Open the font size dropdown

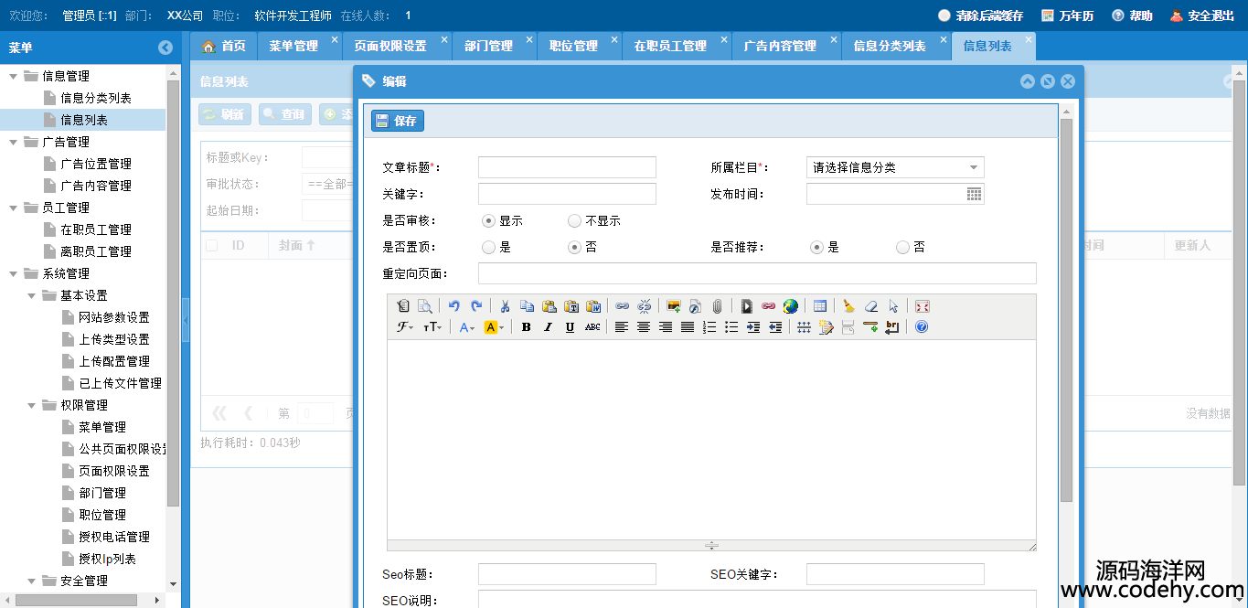432,327
